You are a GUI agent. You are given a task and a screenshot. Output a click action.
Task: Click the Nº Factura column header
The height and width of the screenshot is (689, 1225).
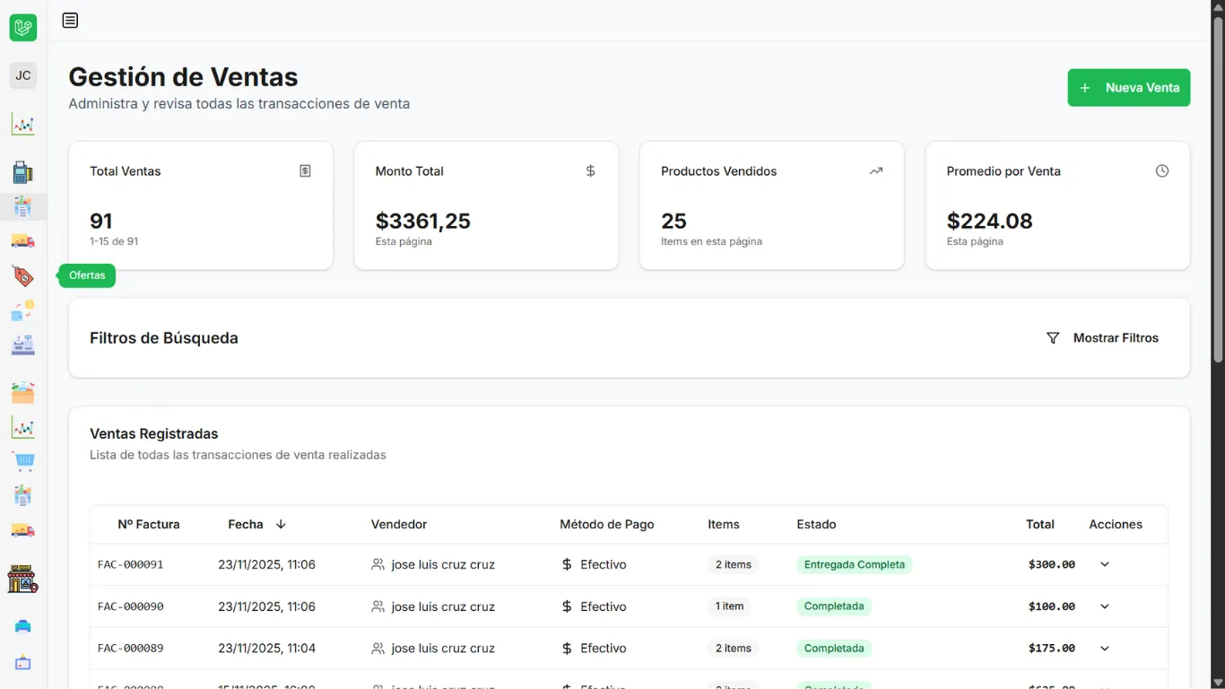149,524
